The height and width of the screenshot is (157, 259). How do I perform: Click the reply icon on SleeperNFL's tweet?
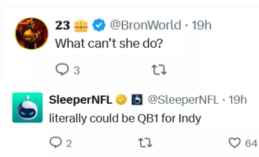click(55, 143)
